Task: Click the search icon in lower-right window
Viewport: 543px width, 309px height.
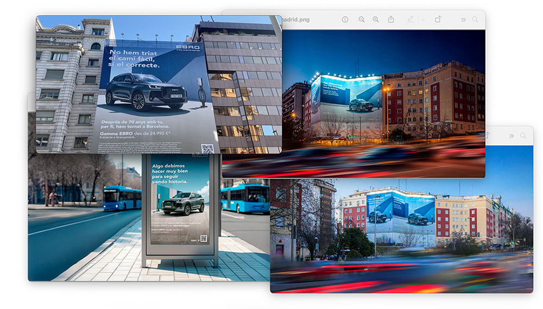Action: pyautogui.click(x=523, y=136)
